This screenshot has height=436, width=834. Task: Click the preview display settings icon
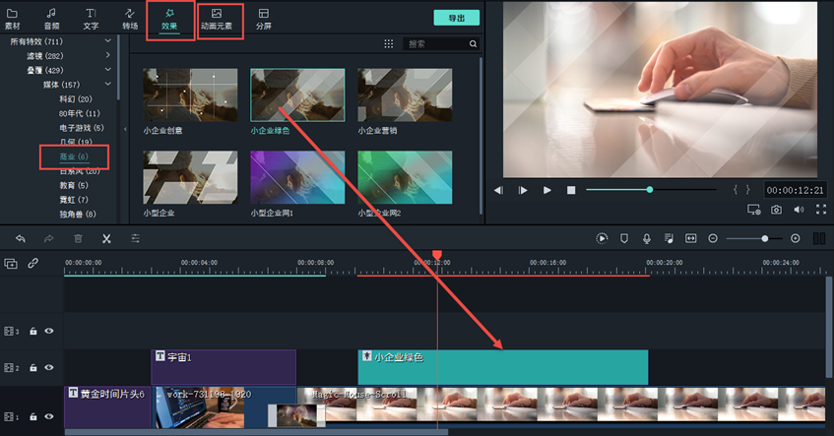pyautogui.click(x=753, y=210)
